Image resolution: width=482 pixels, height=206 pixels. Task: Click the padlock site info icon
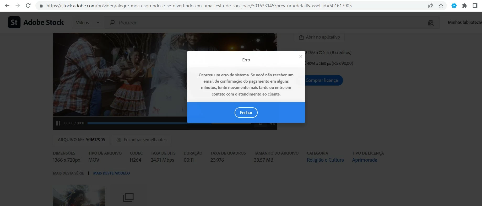41,6
